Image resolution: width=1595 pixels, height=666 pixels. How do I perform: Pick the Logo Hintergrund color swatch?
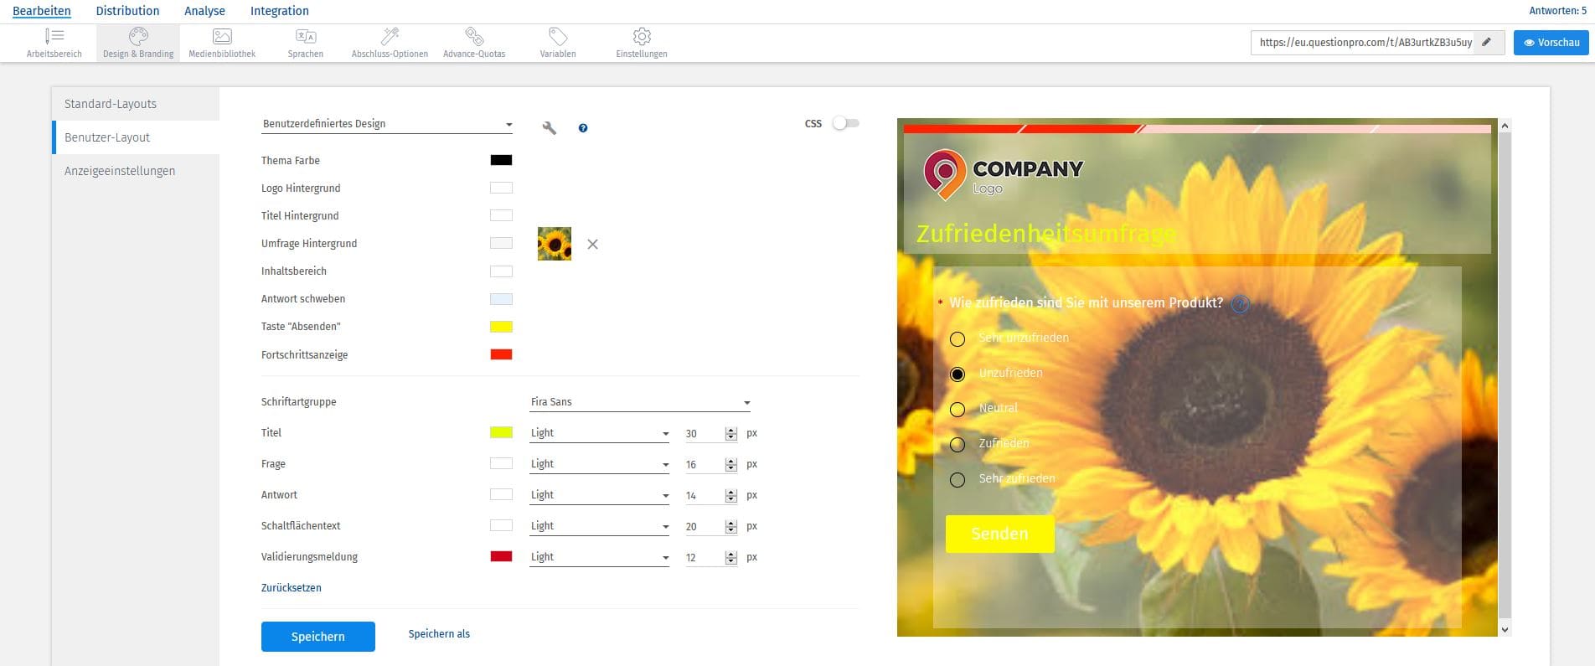(x=501, y=188)
